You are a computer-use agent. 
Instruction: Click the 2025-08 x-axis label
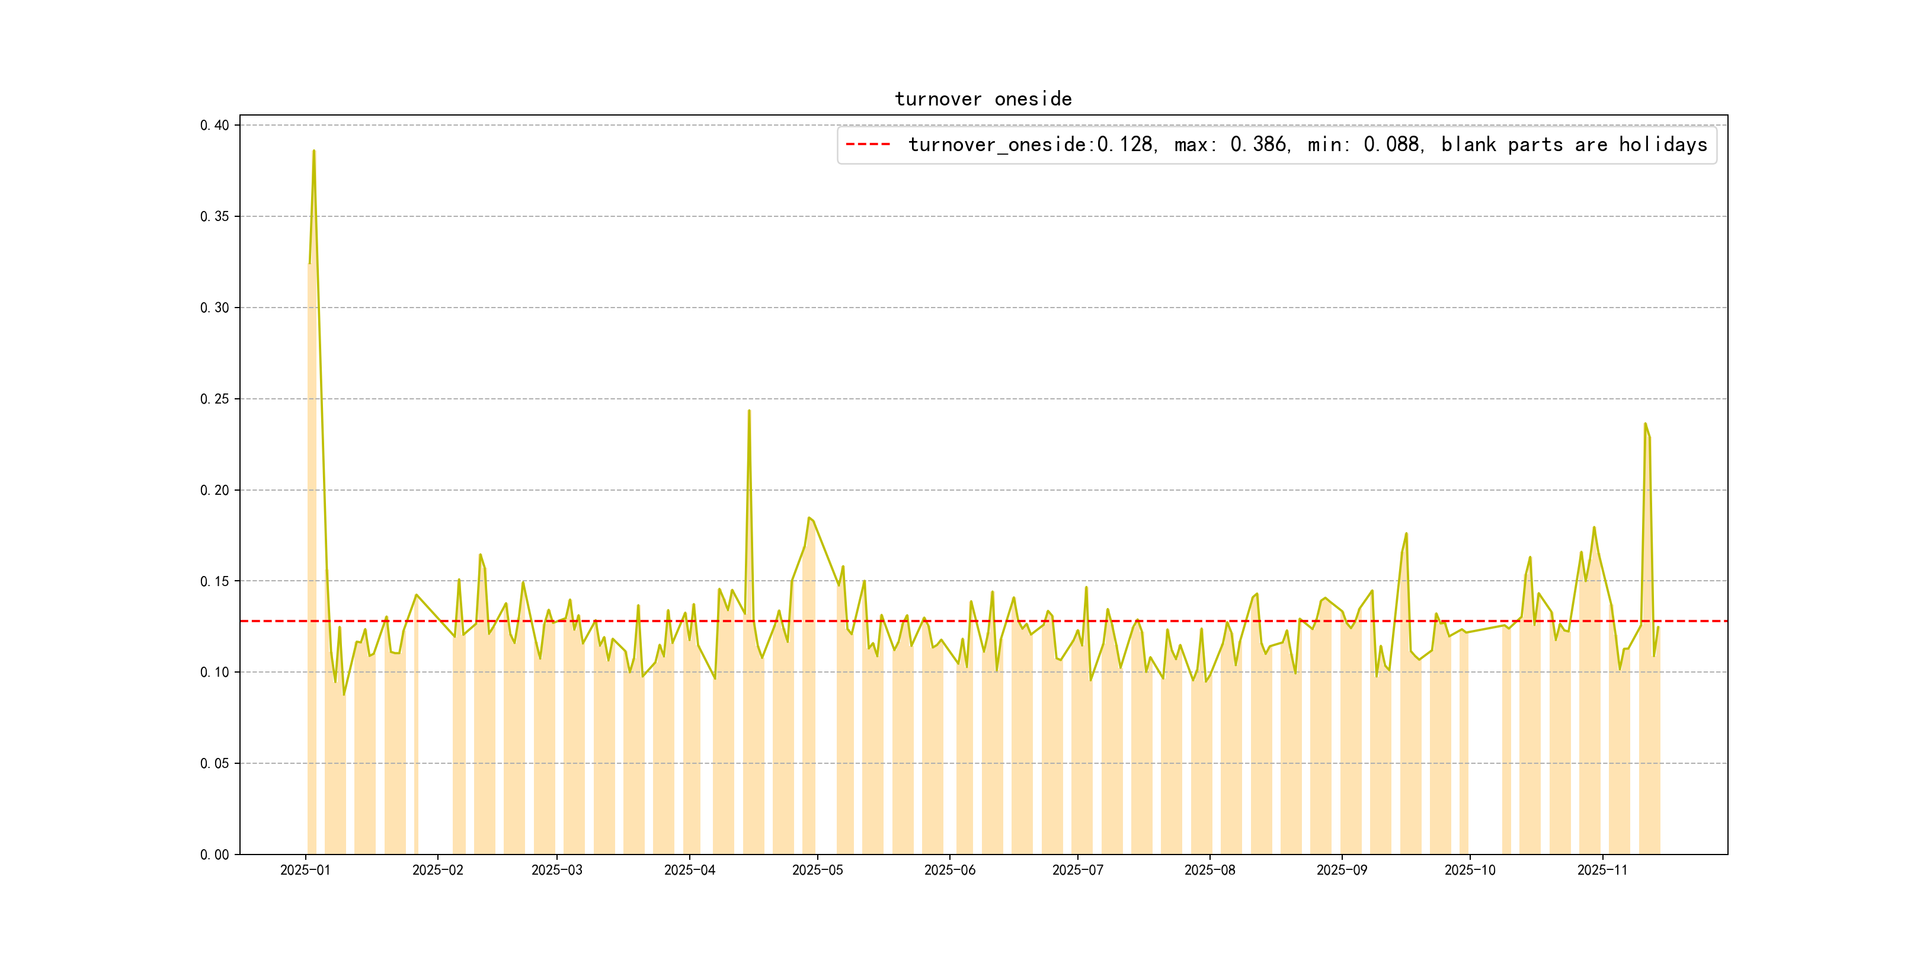click(1209, 870)
